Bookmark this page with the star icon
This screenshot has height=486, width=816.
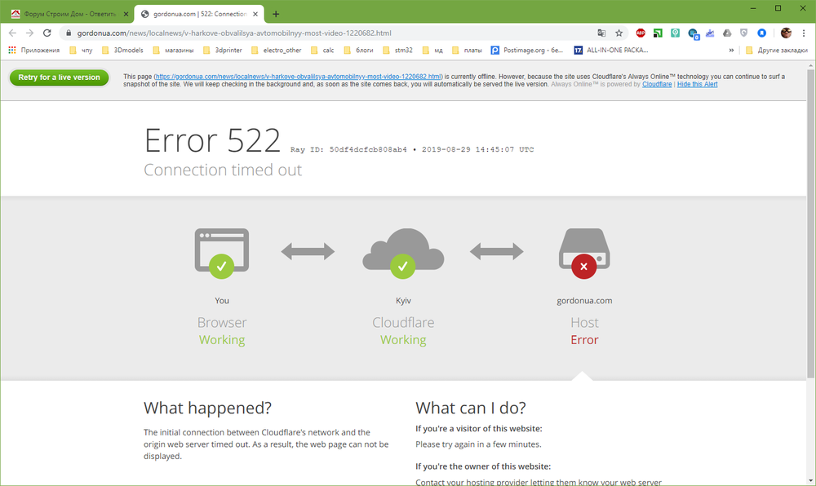619,33
